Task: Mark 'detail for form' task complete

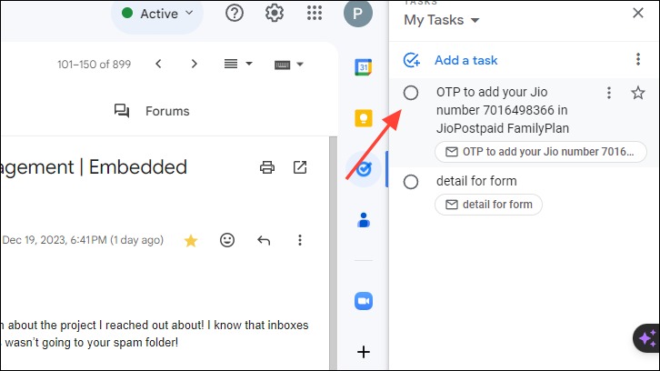Action: coord(411,182)
